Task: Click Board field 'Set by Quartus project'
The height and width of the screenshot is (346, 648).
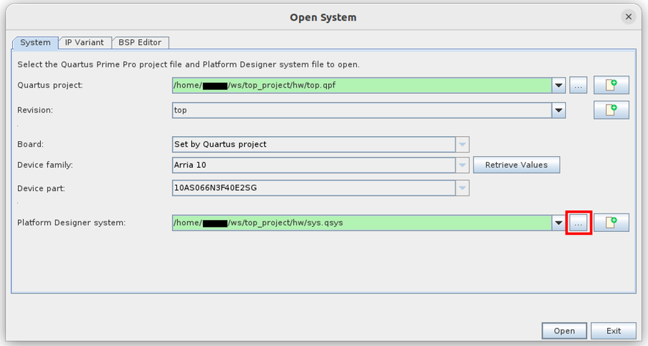Action: pyautogui.click(x=314, y=144)
